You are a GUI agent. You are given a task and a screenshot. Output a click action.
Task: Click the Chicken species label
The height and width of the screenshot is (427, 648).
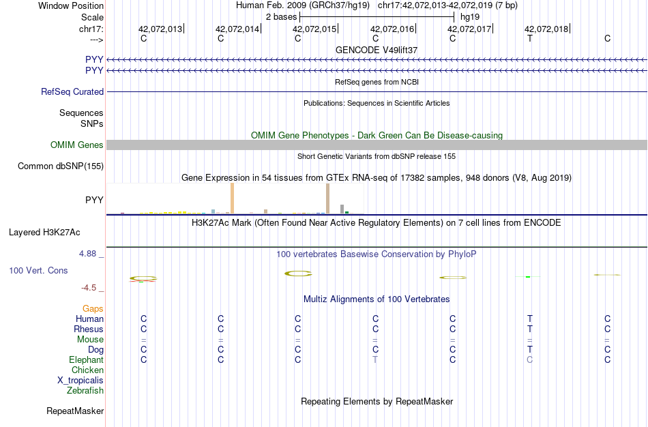[87, 370]
